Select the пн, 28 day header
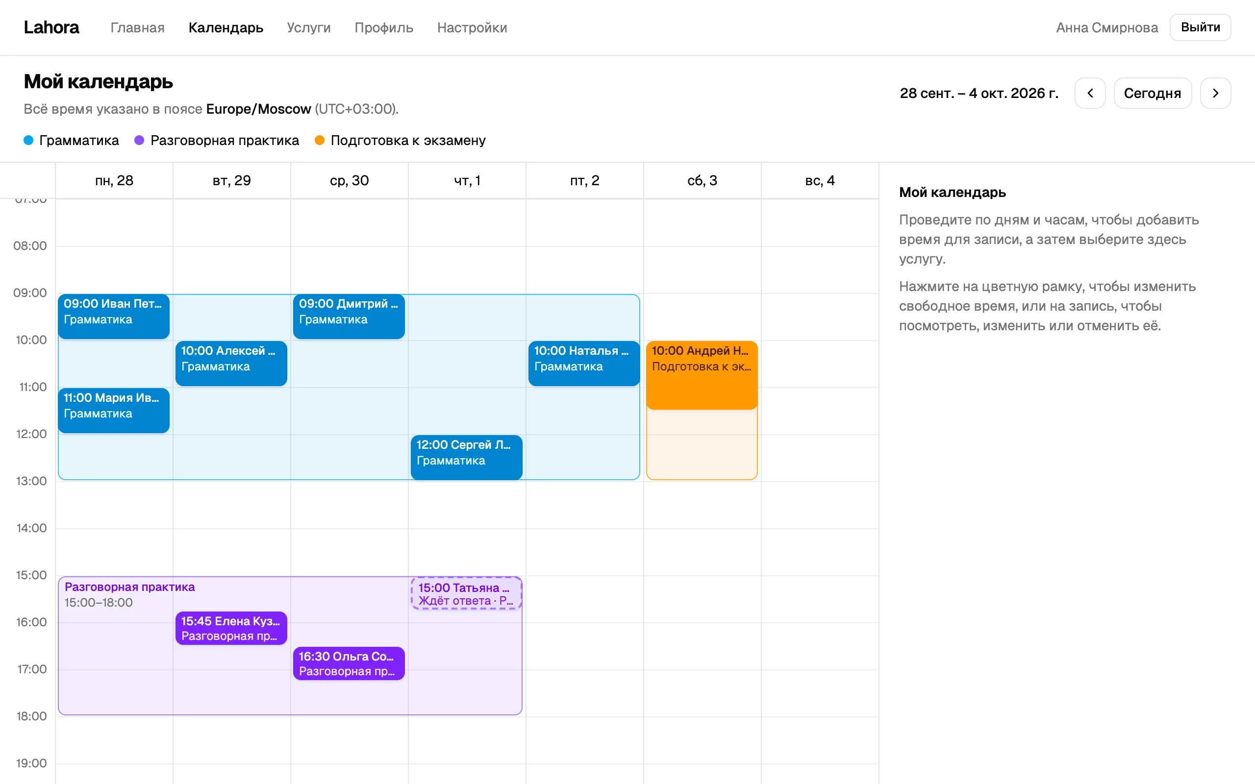 tap(114, 180)
